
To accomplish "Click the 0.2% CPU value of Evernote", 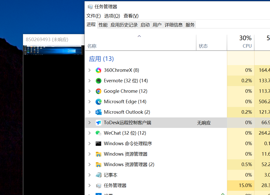I will pyautogui.click(x=246, y=81).
